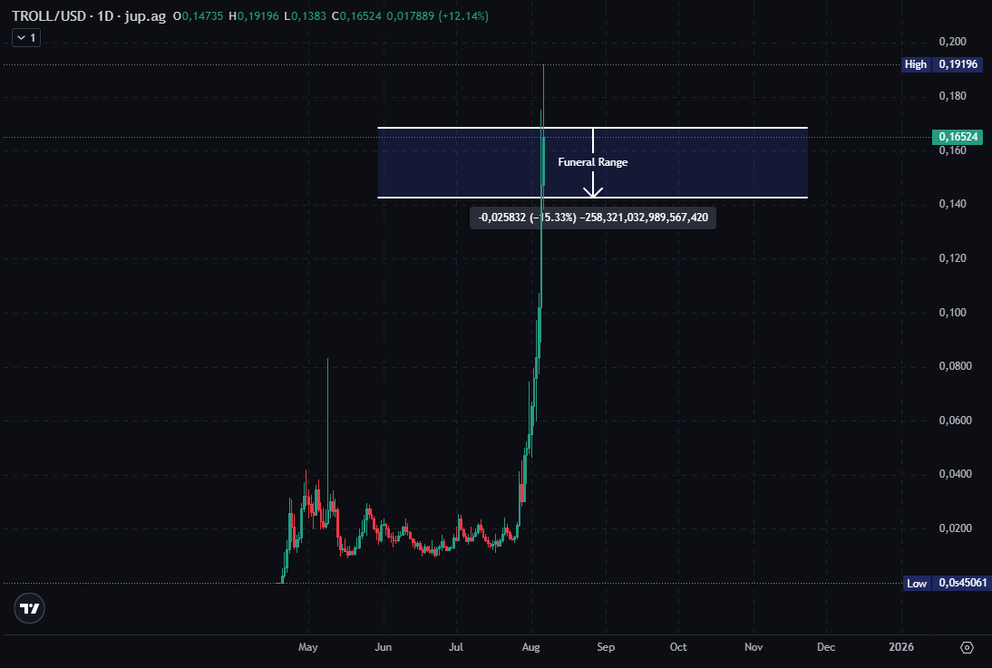
Task: Click current price tag 0,16524
Action: click(958, 137)
